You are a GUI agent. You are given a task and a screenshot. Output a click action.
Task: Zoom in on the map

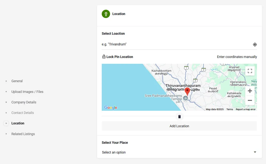click(x=250, y=91)
